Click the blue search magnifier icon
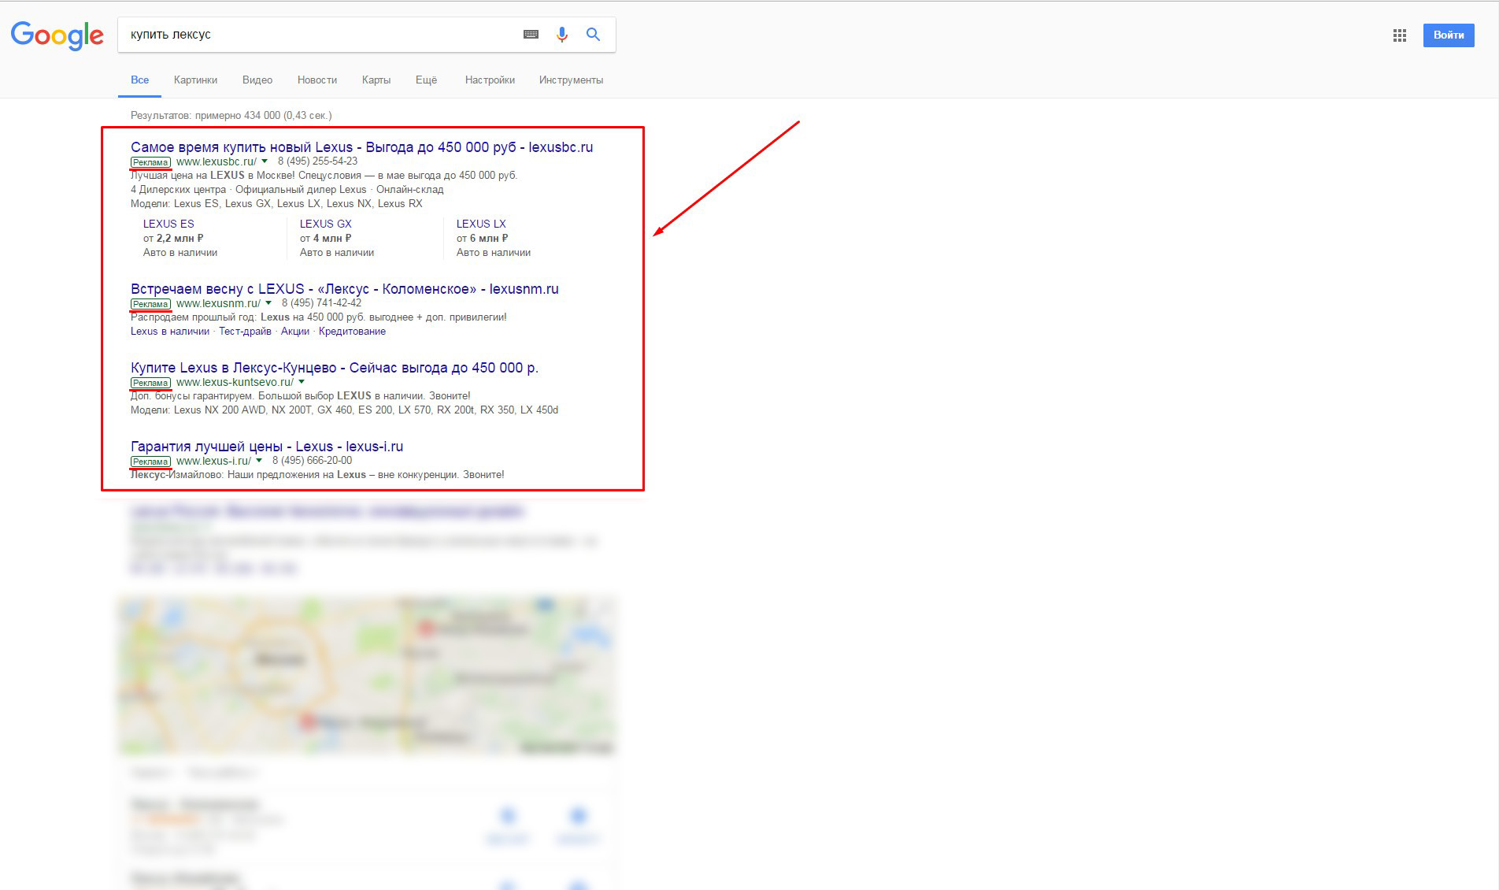Image resolution: width=1499 pixels, height=890 pixels. click(x=593, y=35)
